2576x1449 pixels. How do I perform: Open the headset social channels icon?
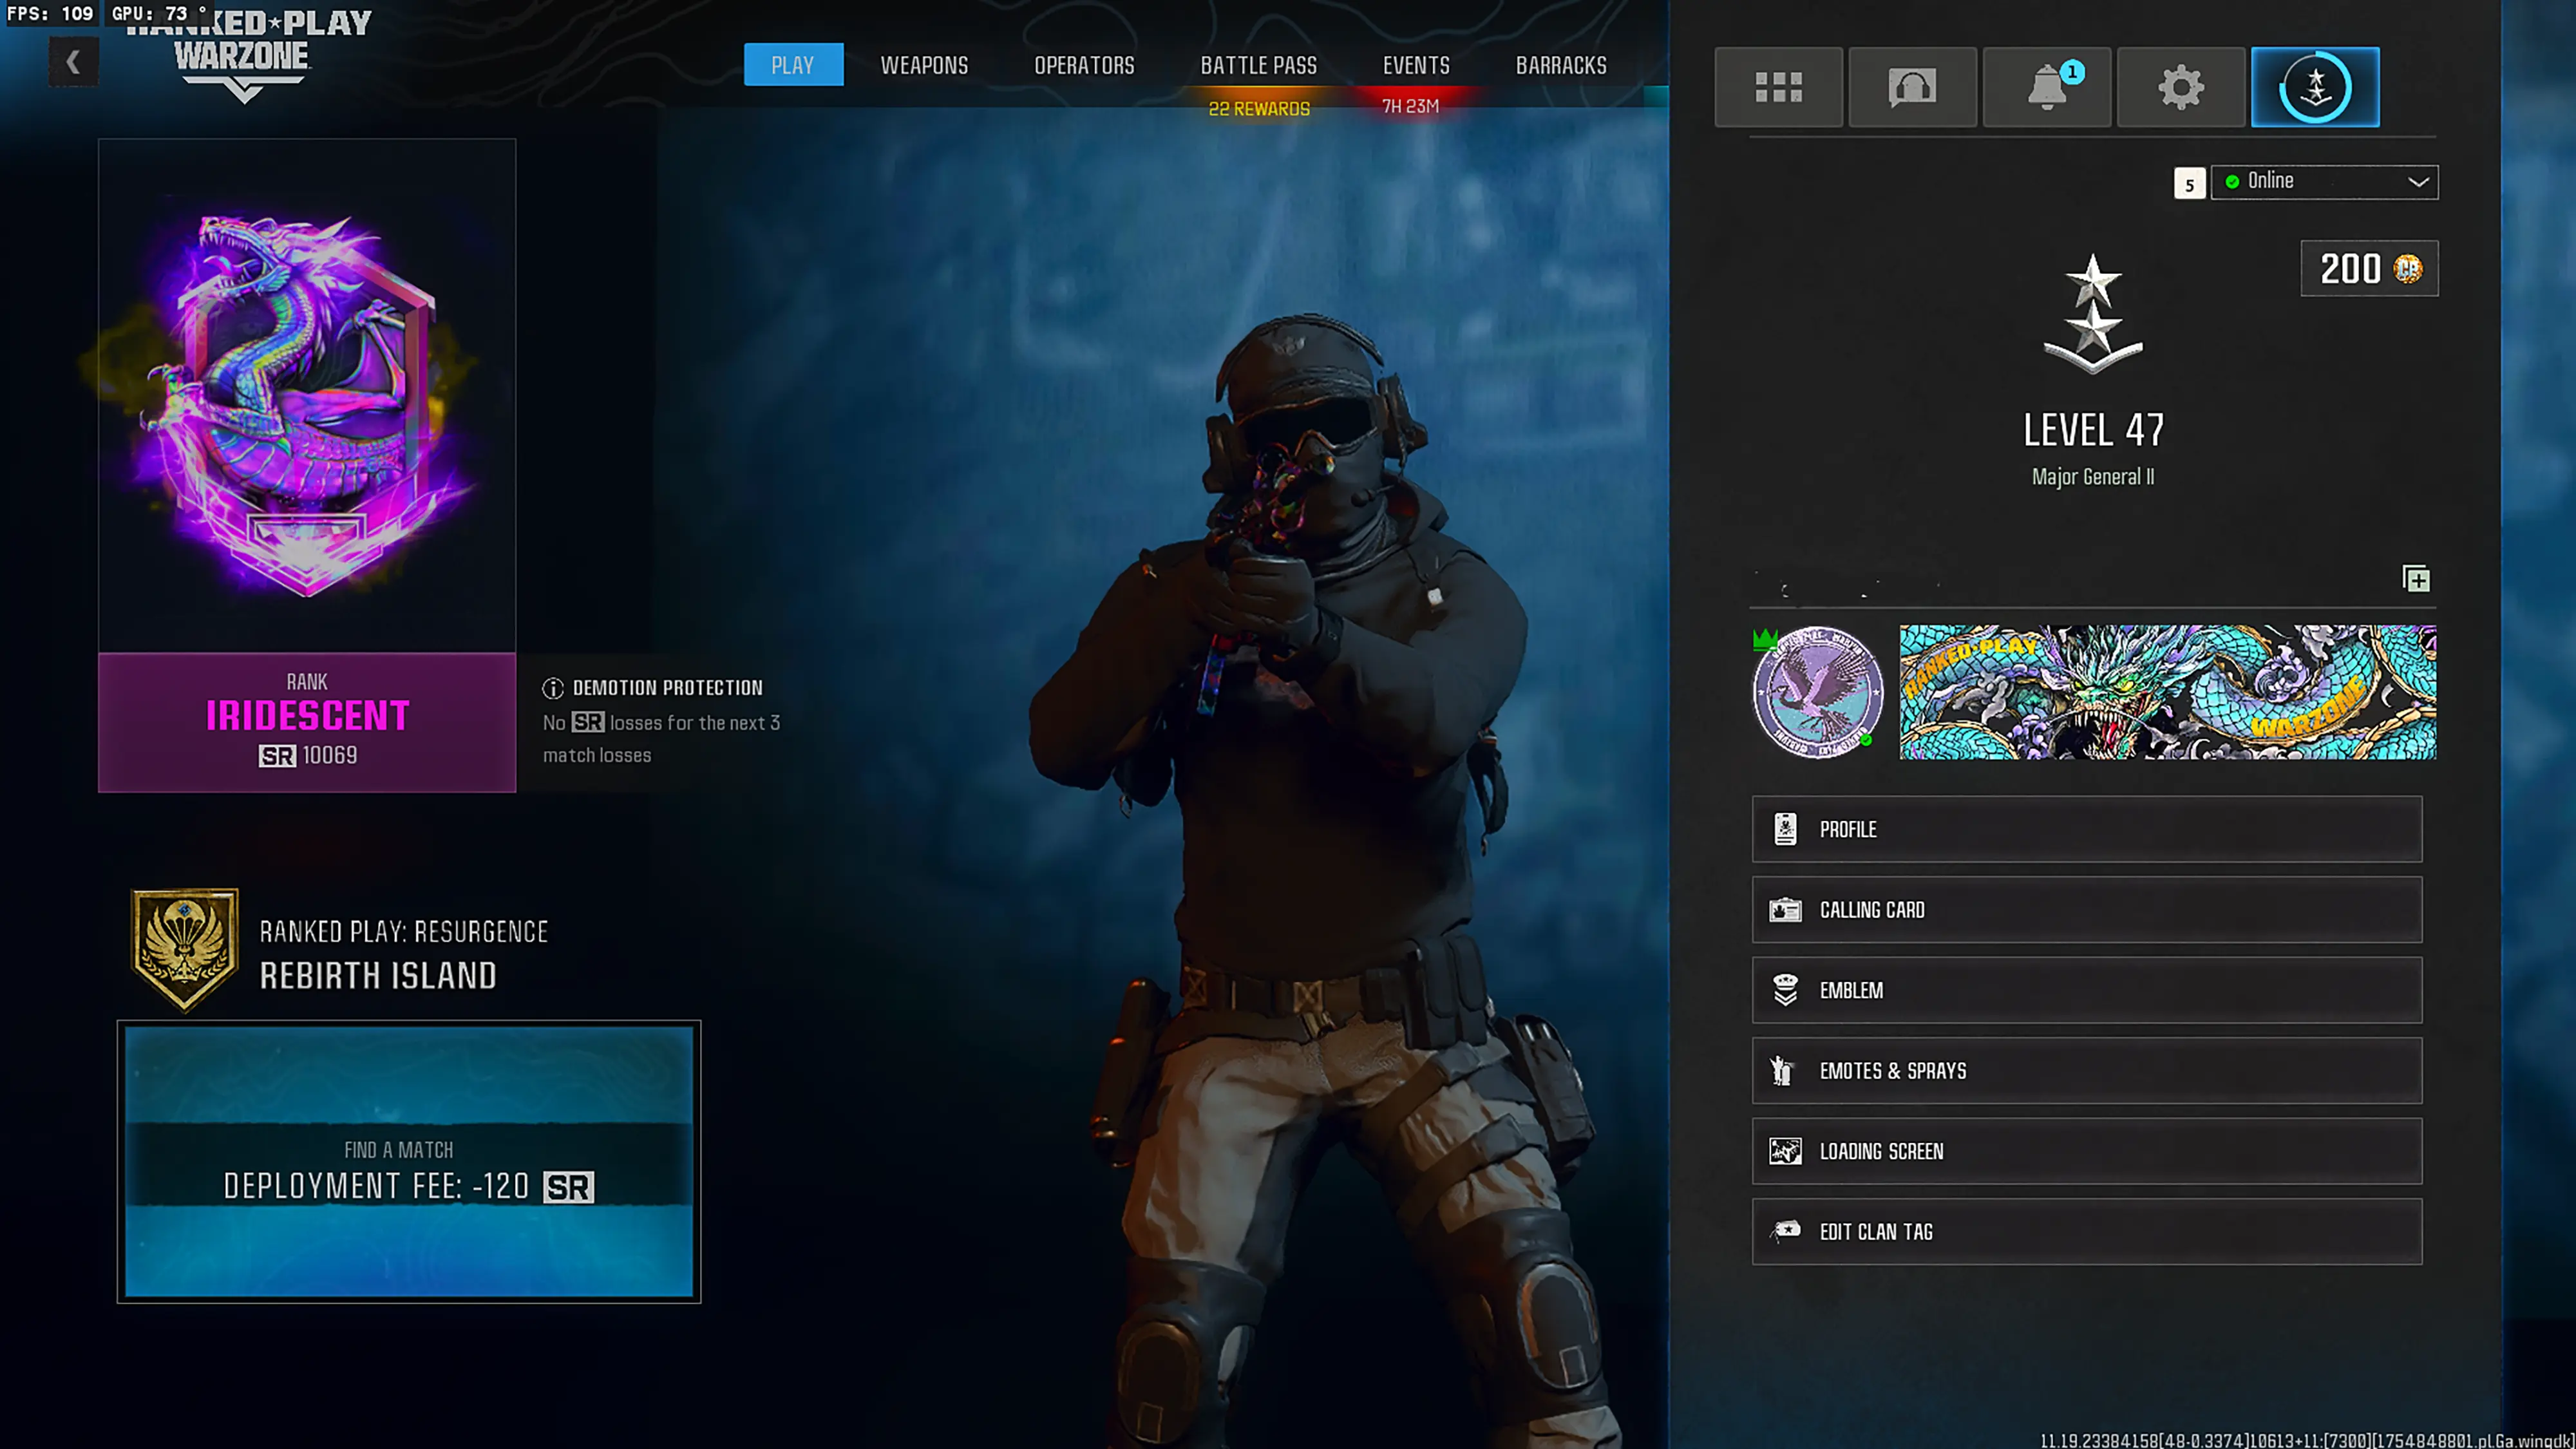pyautogui.click(x=1912, y=87)
